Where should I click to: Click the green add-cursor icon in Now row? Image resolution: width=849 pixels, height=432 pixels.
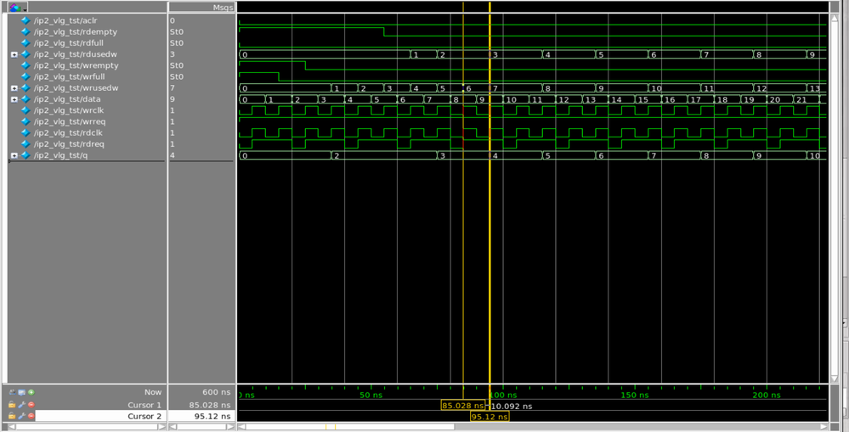(31, 392)
